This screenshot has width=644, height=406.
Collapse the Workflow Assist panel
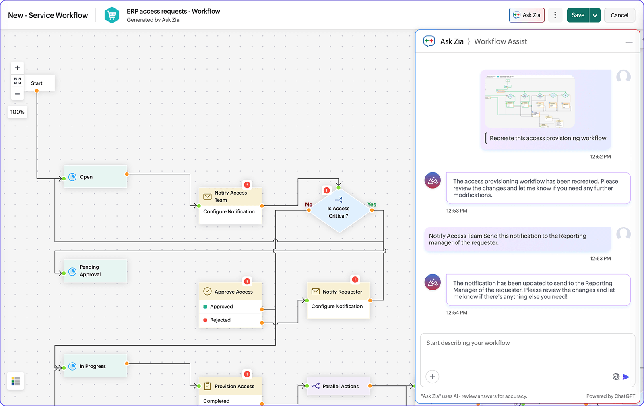pos(629,41)
